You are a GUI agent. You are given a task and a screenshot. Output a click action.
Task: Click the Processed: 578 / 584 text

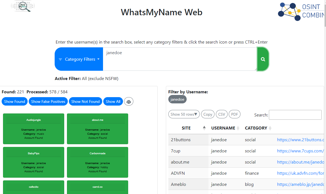[x=47, y=92]
